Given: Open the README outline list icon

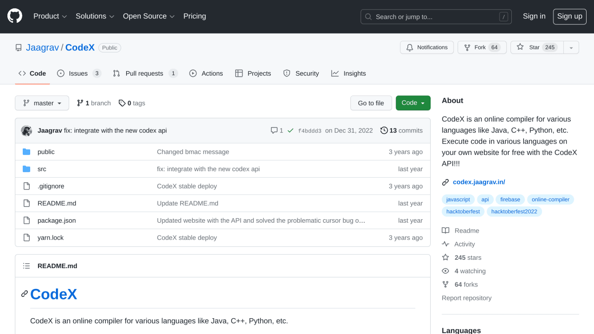Looking at the screenshot, I should pos(27,266).
